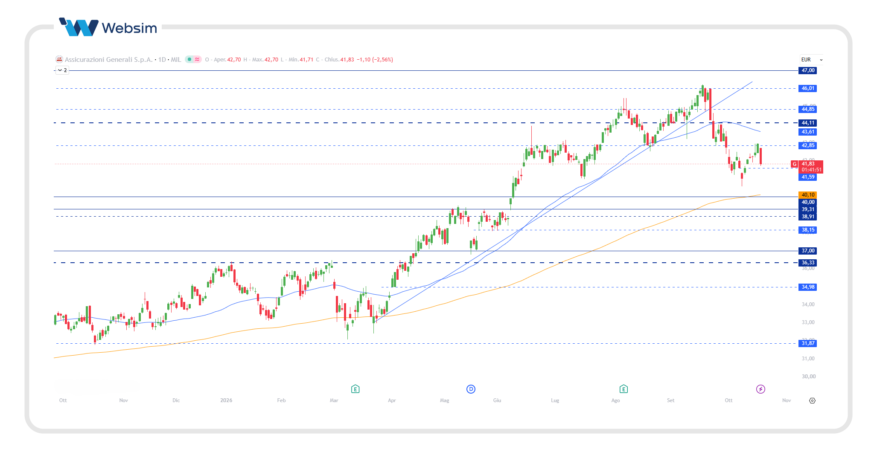877x458 pixels.
Task: Open the earnings marker near August
Action: (624, 389)
